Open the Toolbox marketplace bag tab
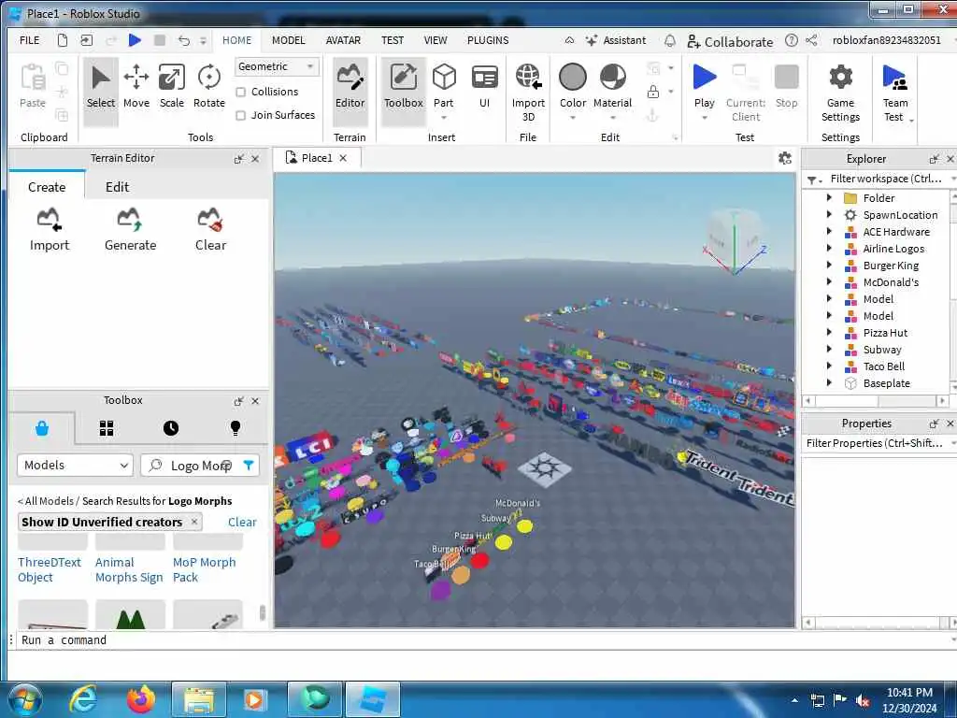The image size is (957, 718). (x=42, y=428)
